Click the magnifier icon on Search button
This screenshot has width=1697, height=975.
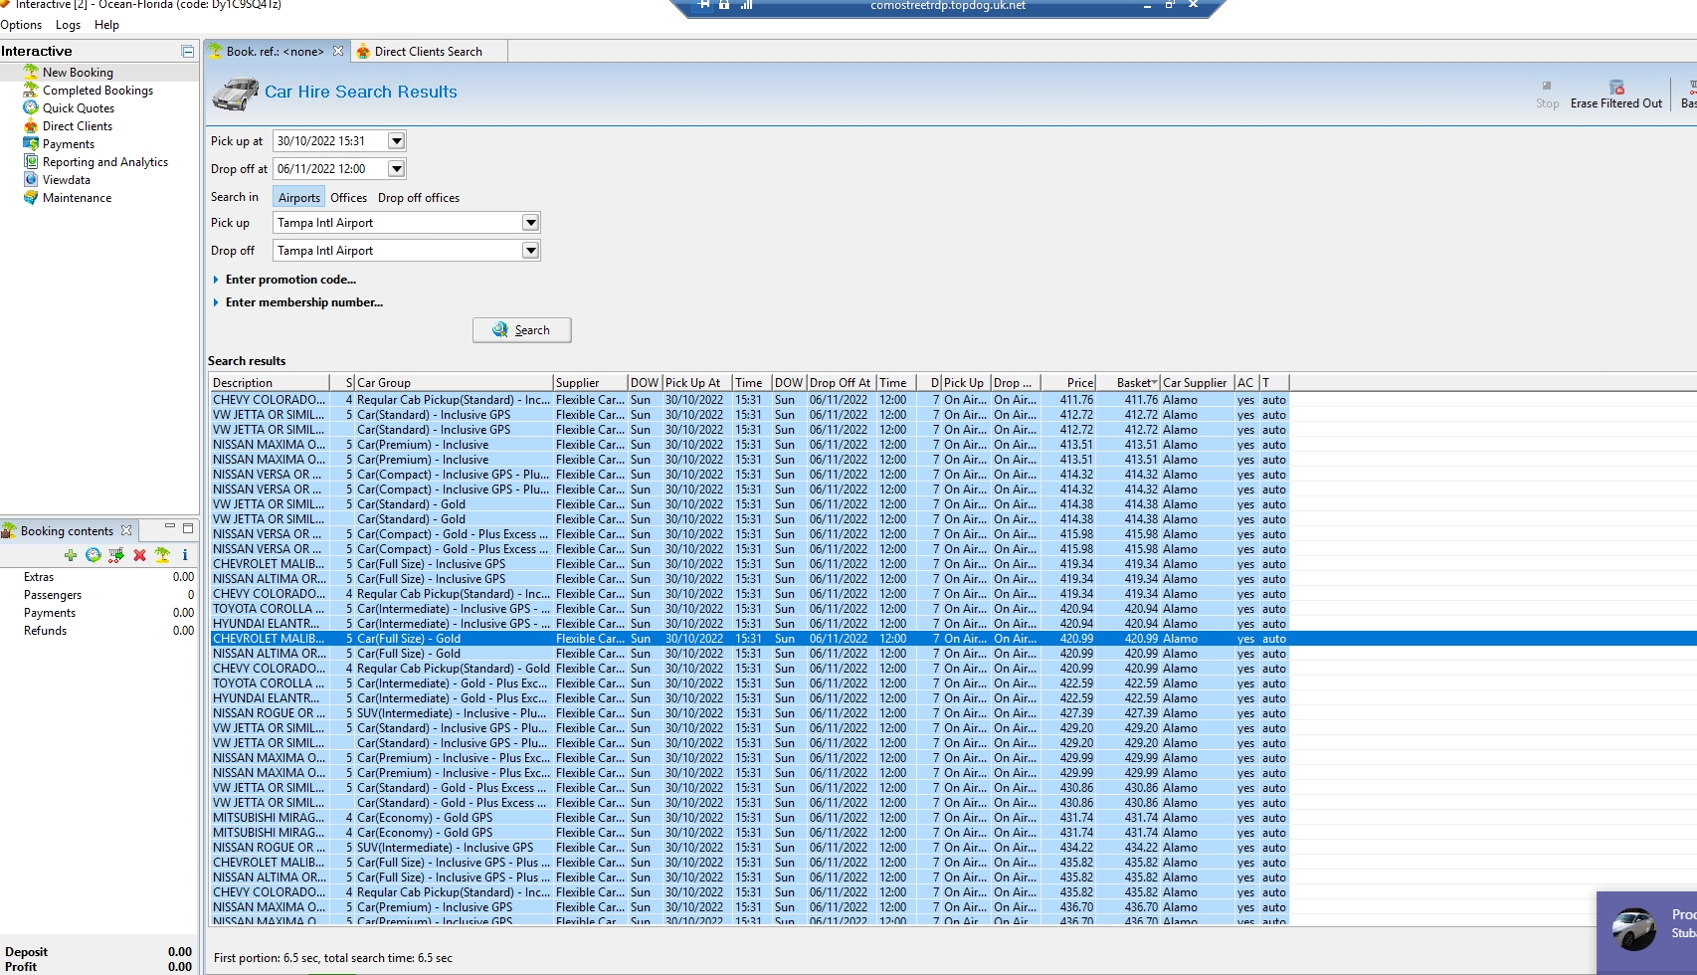(500, 330)
